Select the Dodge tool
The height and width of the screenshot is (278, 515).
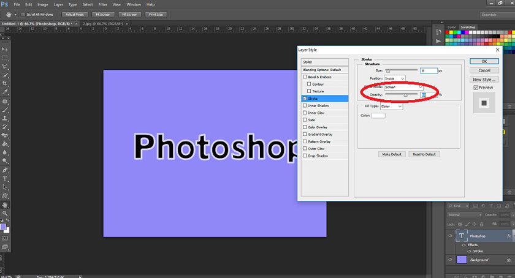click(5, 161)
